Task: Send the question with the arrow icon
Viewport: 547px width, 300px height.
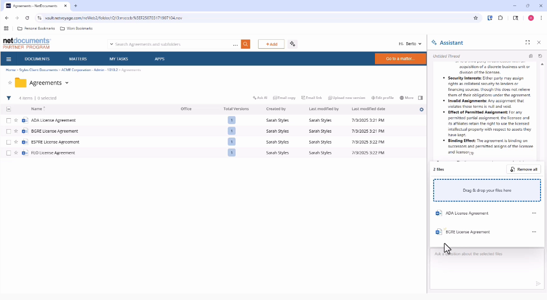Action: [538, 284]
